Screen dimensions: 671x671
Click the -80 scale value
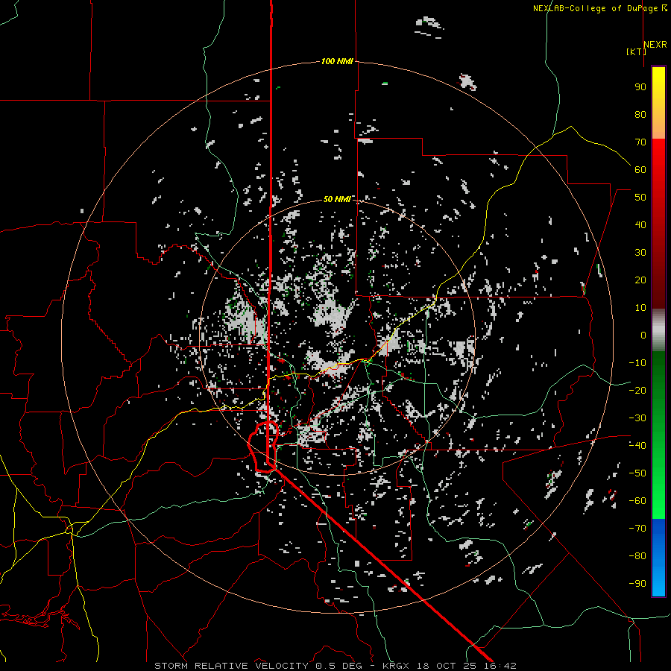[637, 556]
